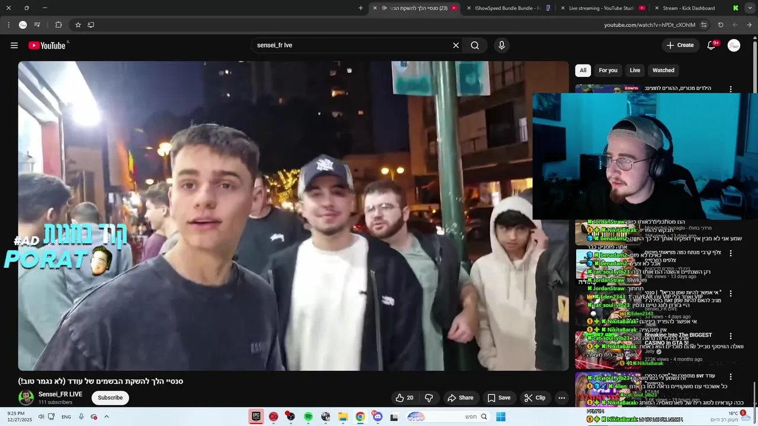This screenshot has height=426, width=758.
Task: Open browser media controls icon
Action: tap(37, 25)
